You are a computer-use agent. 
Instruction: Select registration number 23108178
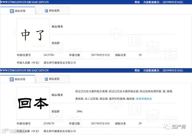49,123
